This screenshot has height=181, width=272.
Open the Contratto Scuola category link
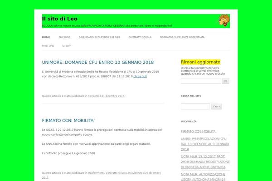(x=116, y=173)
